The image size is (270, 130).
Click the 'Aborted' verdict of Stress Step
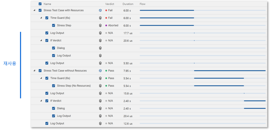click(x=113, y=25)
